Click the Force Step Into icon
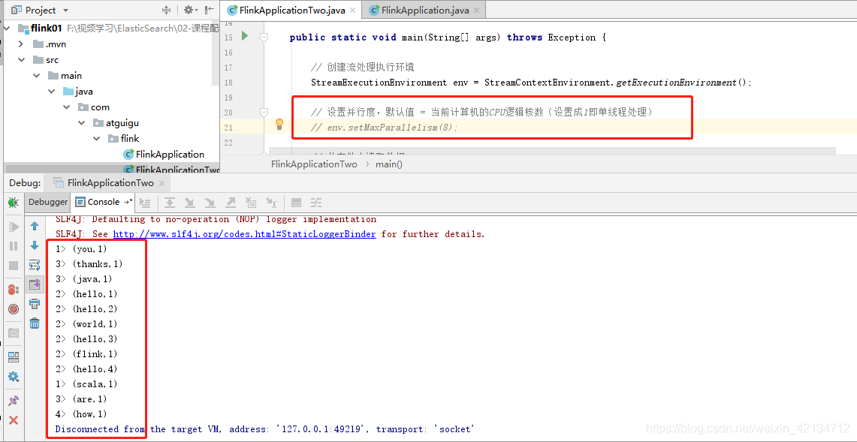The height and width of the screenshot is (442, 857). point(210,203)
